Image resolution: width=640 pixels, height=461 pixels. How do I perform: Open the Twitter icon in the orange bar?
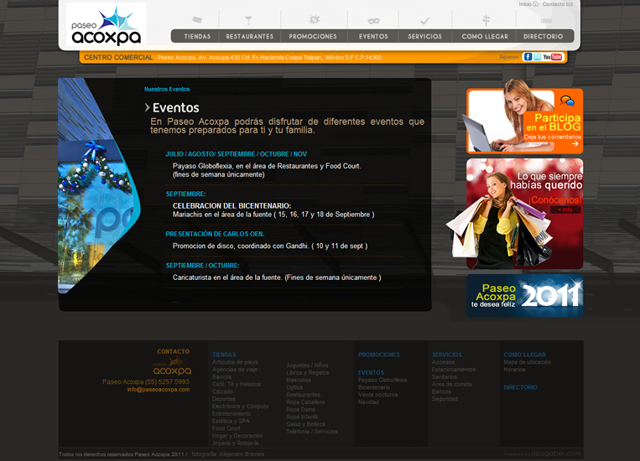point(537,57)
